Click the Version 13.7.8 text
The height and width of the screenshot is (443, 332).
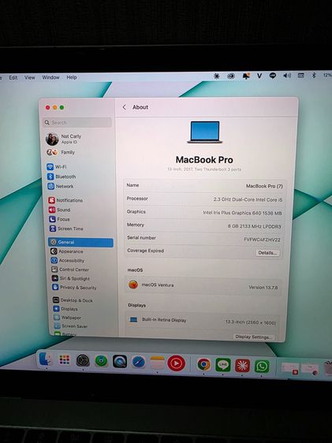point(263,288)
